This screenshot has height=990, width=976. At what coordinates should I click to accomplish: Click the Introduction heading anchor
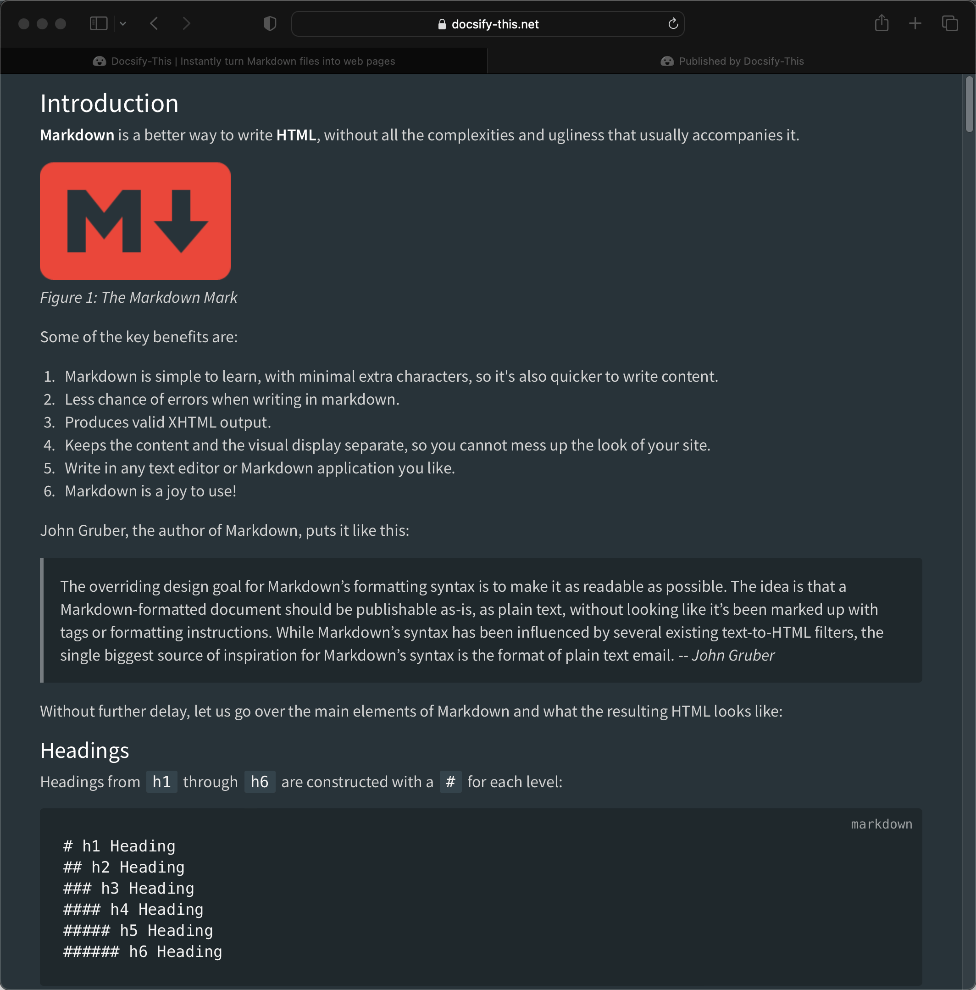click(x=109, y=103)
